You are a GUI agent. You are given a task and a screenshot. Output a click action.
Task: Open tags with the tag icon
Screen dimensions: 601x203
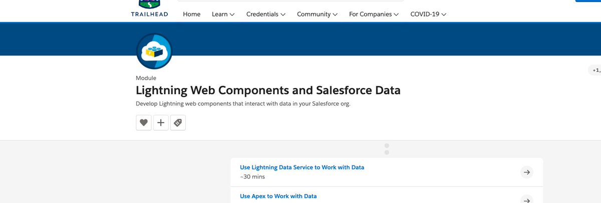178,123
